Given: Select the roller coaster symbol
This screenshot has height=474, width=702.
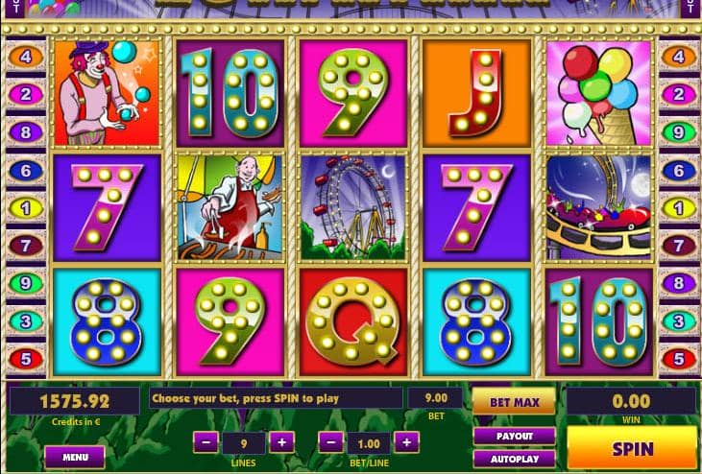Looking at the screenshot, I should pyautogui.click(x=599, y=207).
